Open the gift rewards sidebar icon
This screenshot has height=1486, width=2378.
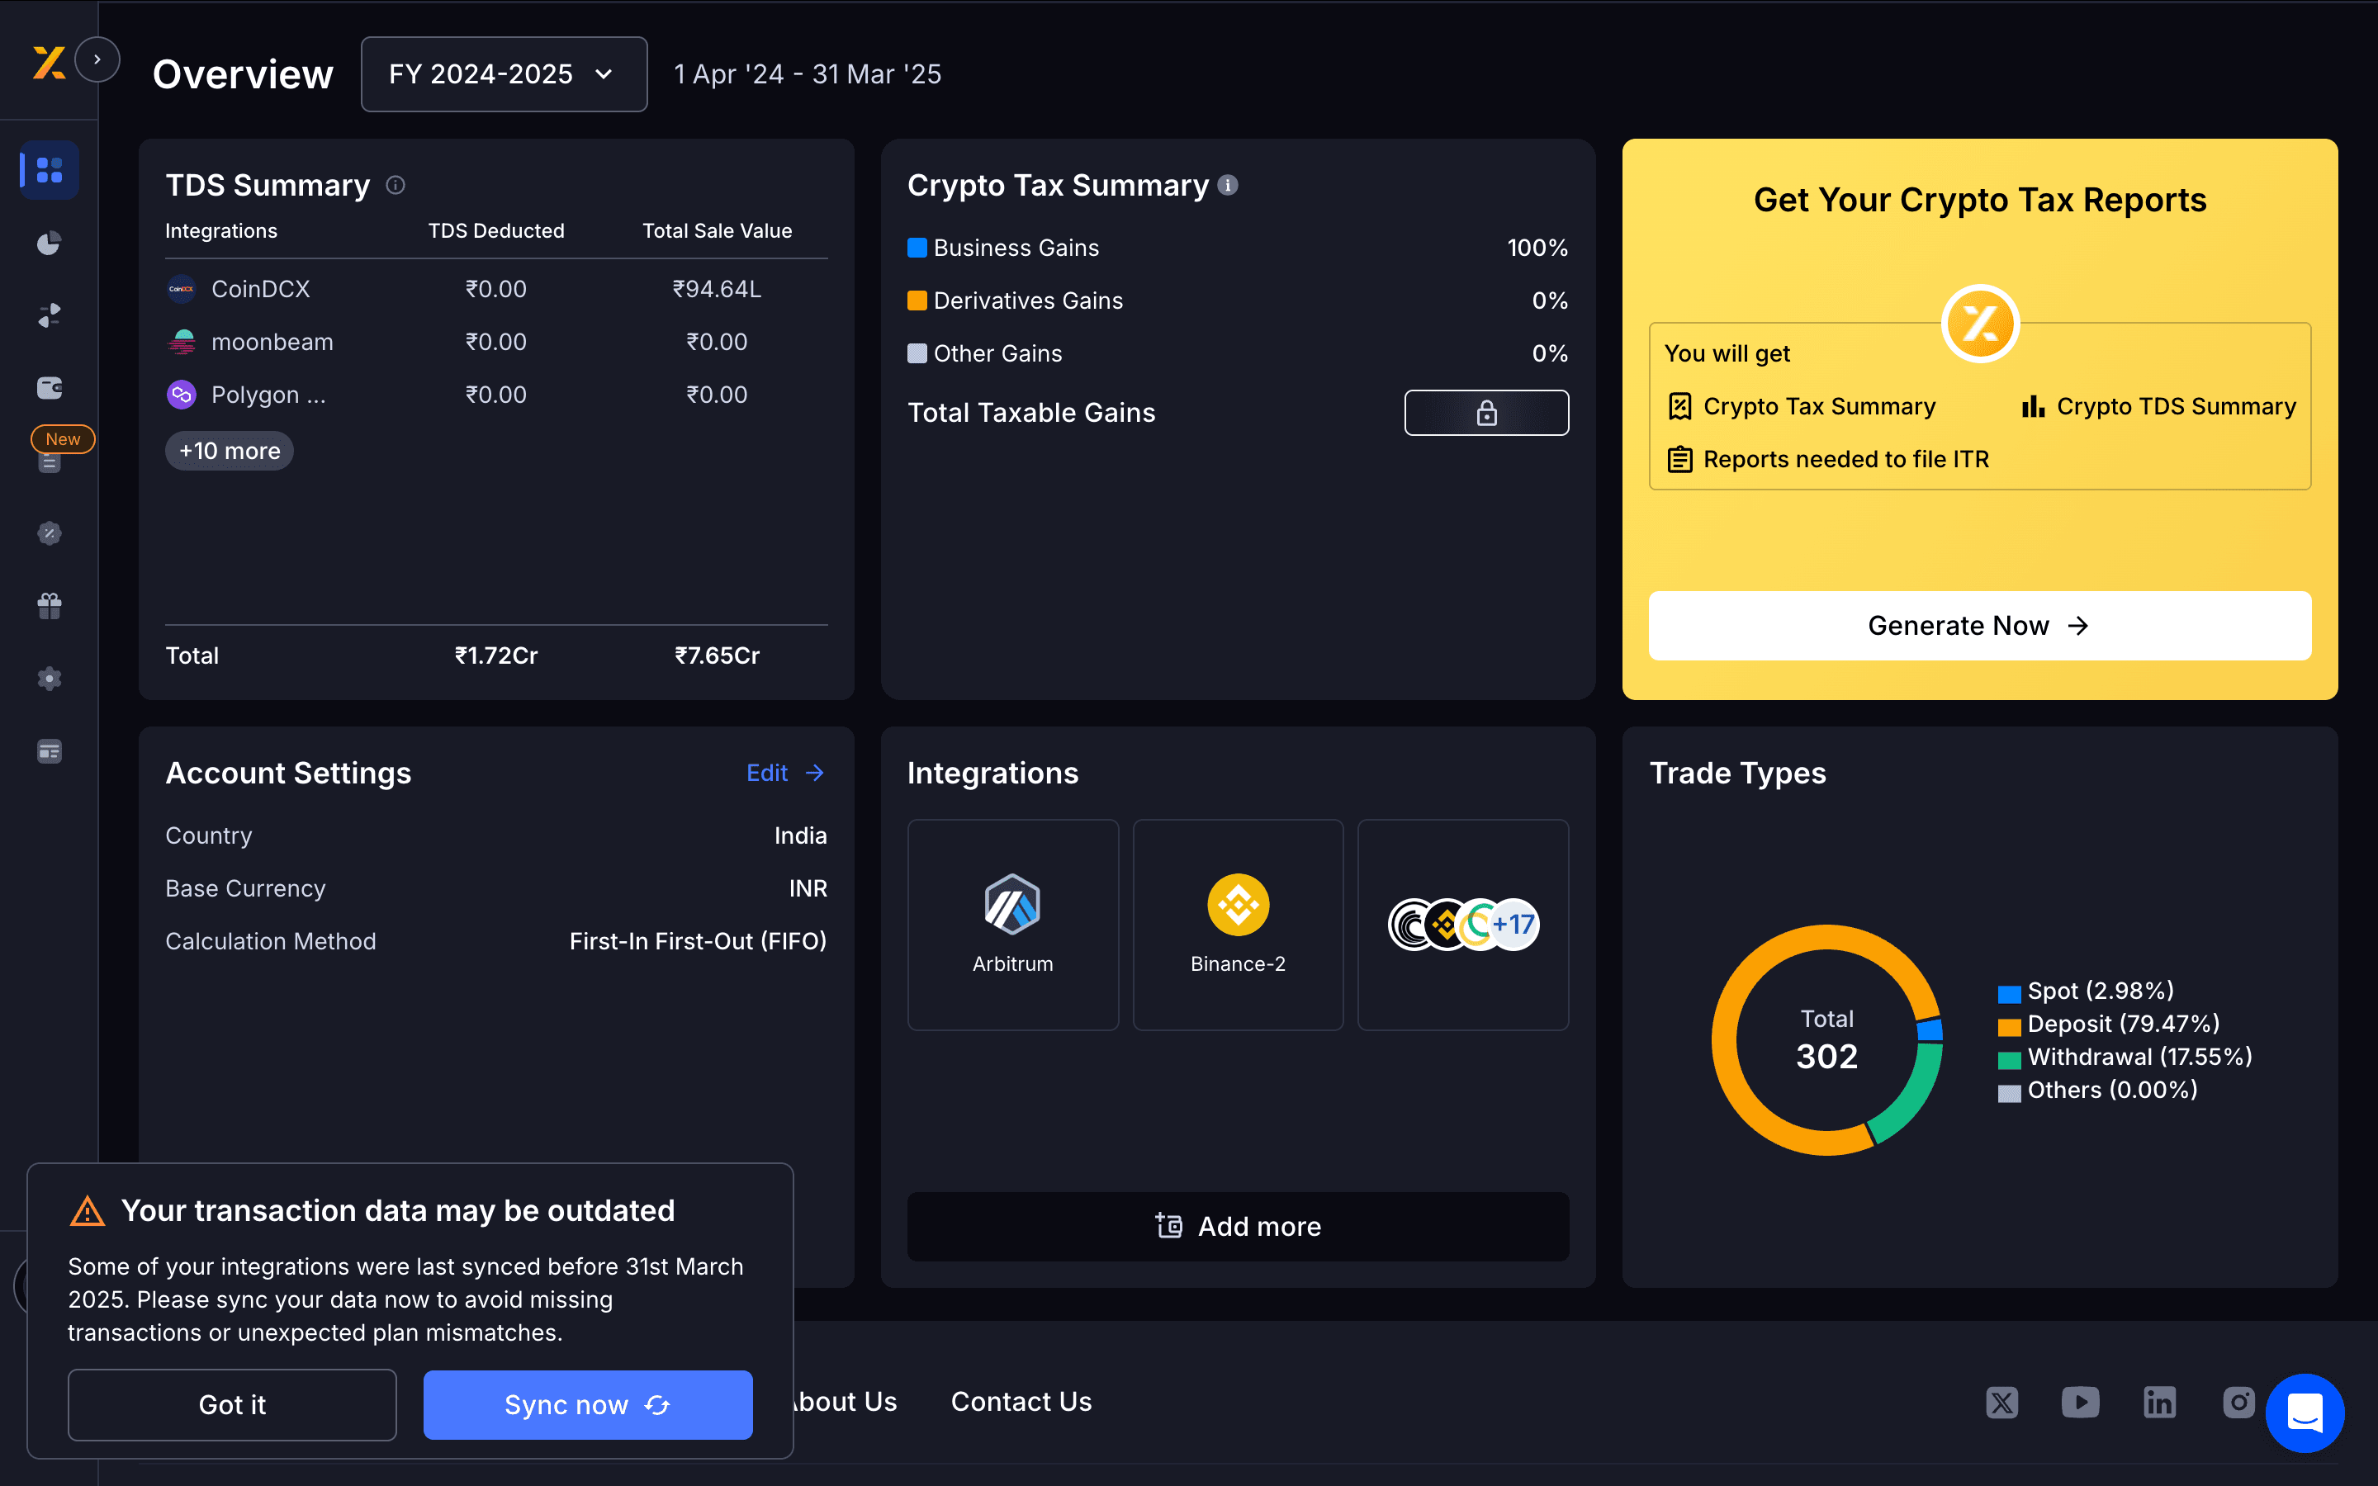[x=50, y=607]
